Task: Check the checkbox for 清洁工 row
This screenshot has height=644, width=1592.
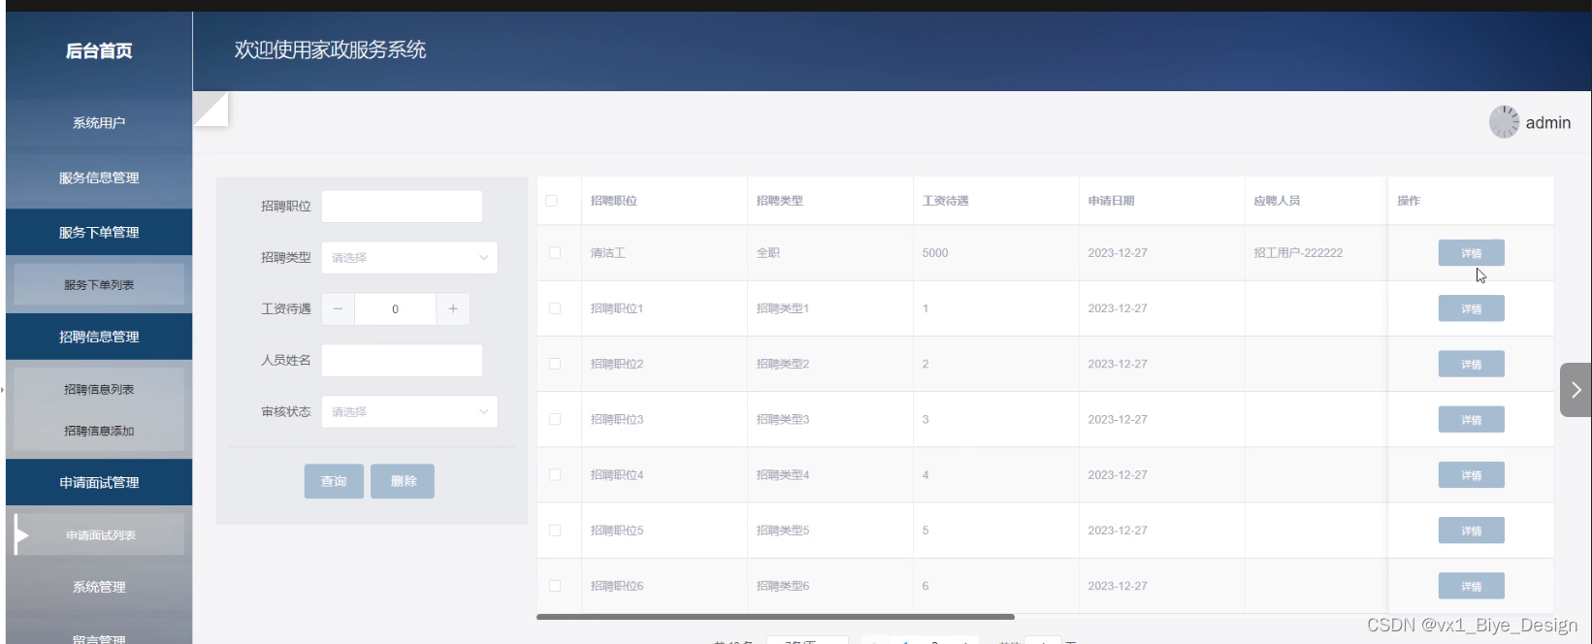Action: coord(555,253)
